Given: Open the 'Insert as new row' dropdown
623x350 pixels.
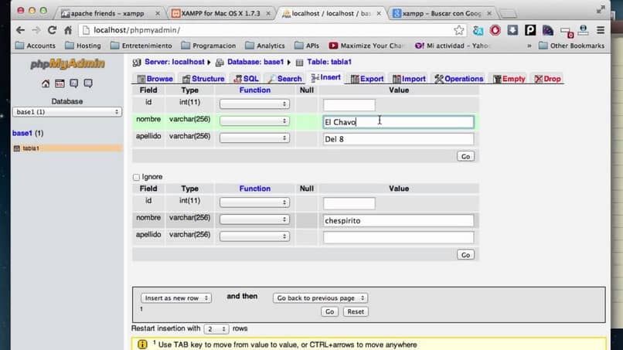Looking at the screenshot, I should [176, 298].
